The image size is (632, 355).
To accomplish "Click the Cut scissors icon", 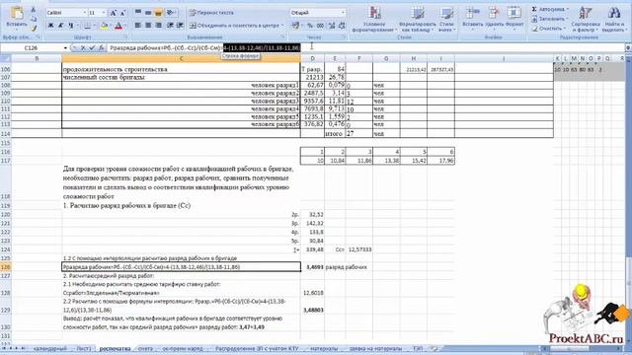I will [x=34, y=10].
